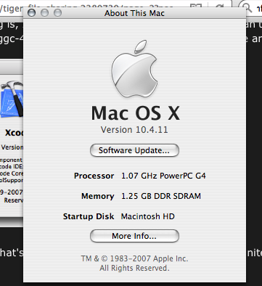Click the Software Update... button

coord(134,150)
